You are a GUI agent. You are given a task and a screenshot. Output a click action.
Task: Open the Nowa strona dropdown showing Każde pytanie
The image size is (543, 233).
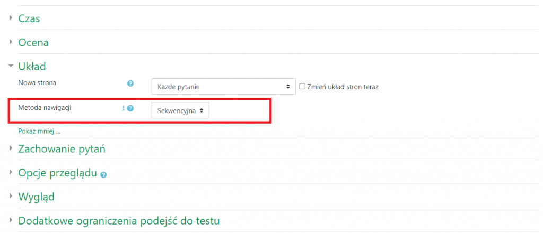click(223, 87)
